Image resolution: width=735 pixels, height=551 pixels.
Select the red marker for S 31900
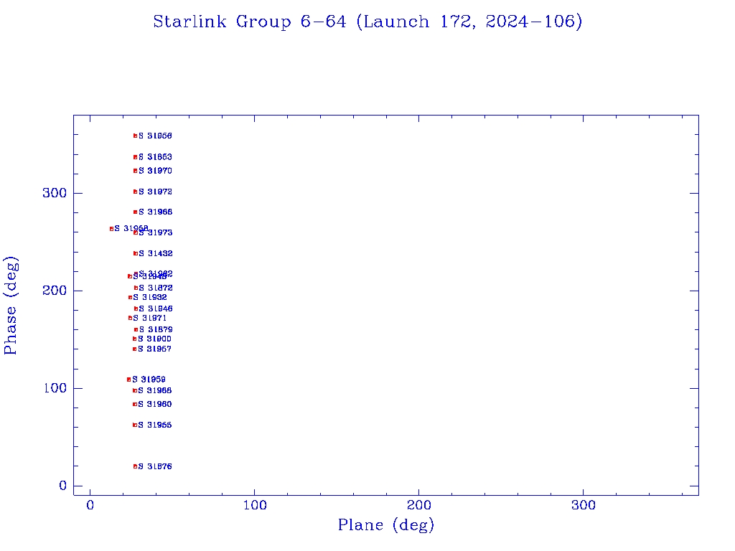click(134, 339)
